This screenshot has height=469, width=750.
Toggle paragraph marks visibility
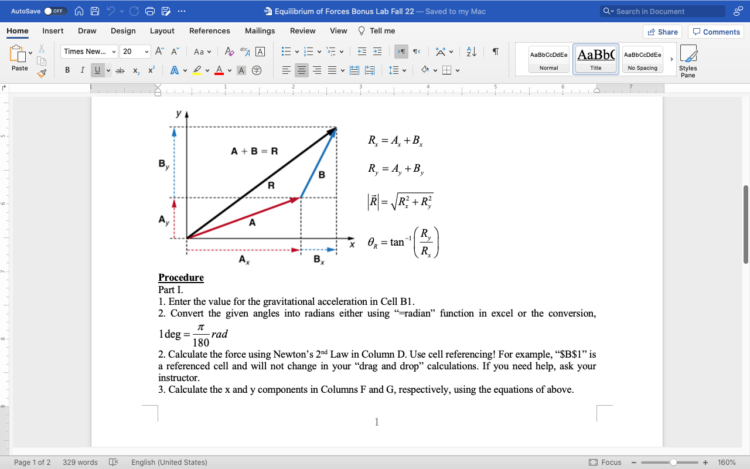[x=495, y=52]
